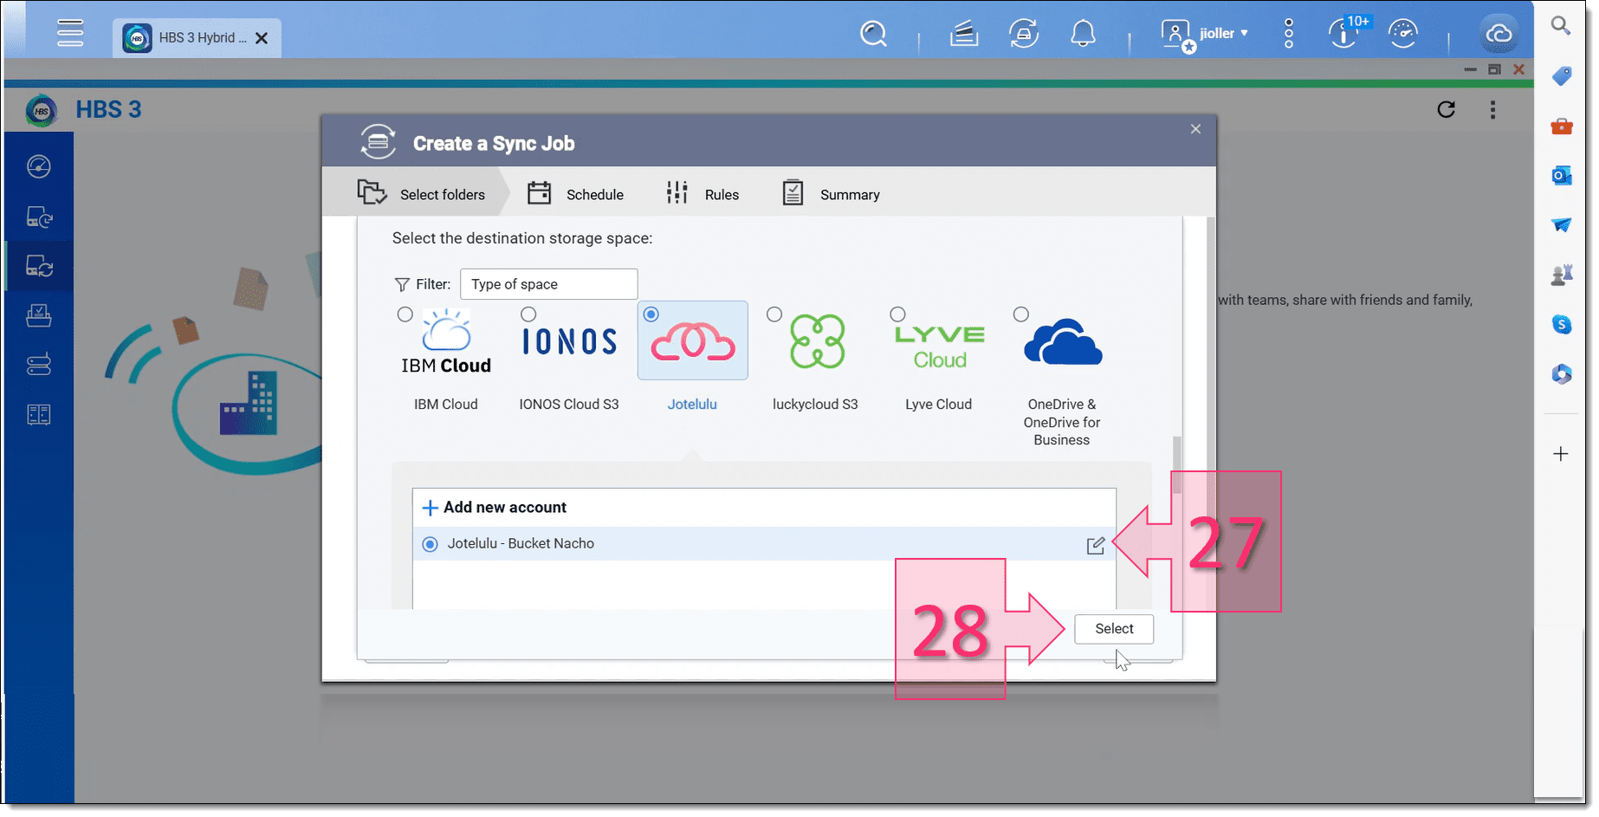Open HBS 3 vertical dots menu

(x=1492, y=109)
